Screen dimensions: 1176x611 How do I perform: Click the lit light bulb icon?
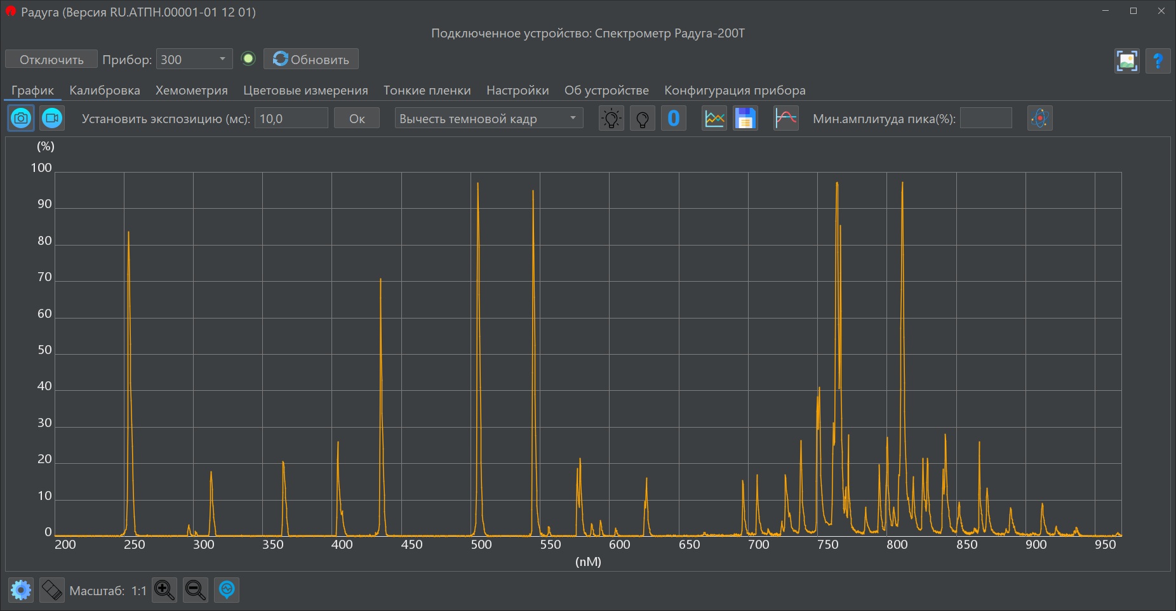[x=611, y=119]
